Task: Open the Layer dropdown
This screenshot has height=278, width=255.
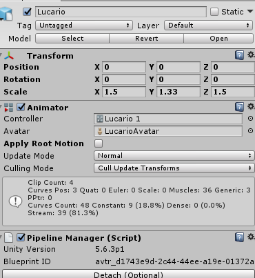Action: 209,26
